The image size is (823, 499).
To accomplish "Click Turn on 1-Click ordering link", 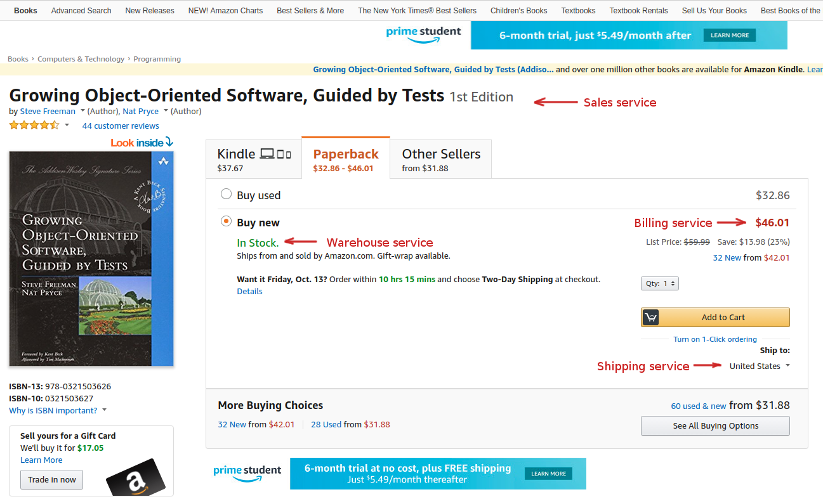I will pos(714,339).
